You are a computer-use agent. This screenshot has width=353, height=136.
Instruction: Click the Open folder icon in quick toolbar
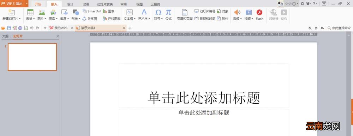pos(3,28)
